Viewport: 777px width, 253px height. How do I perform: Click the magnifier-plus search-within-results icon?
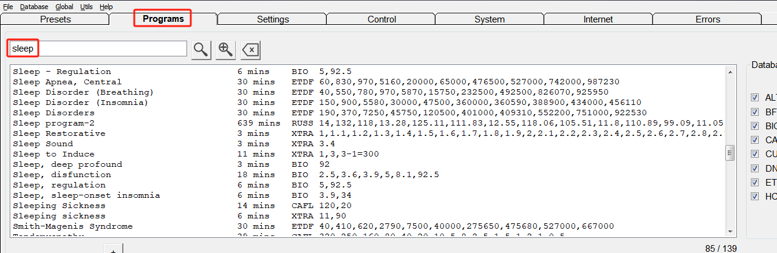click(x=225, y=49)
